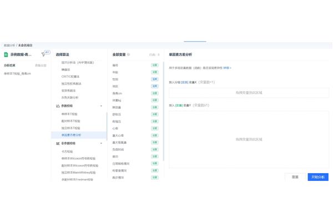Select the 日常锻炼情况 variable

[x=121, y=163]
